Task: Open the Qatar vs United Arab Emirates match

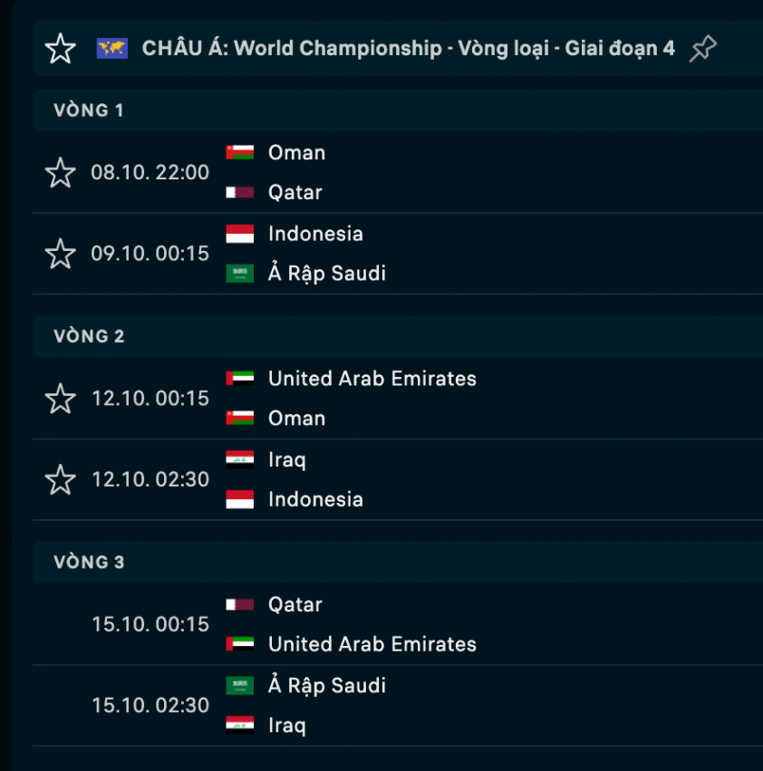Action: [x=372, y=624]
